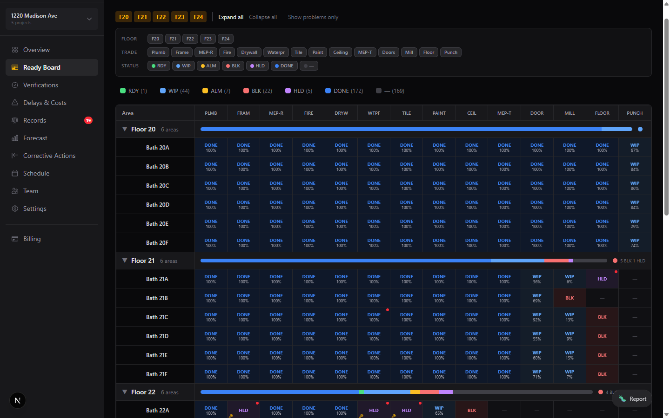This screenshot has width=670, height=418.
Task: Click the page vertical scrollbar
Action: 666,118
